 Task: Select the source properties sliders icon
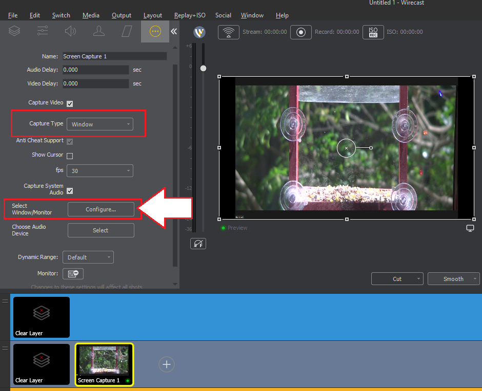coord(42,31)
